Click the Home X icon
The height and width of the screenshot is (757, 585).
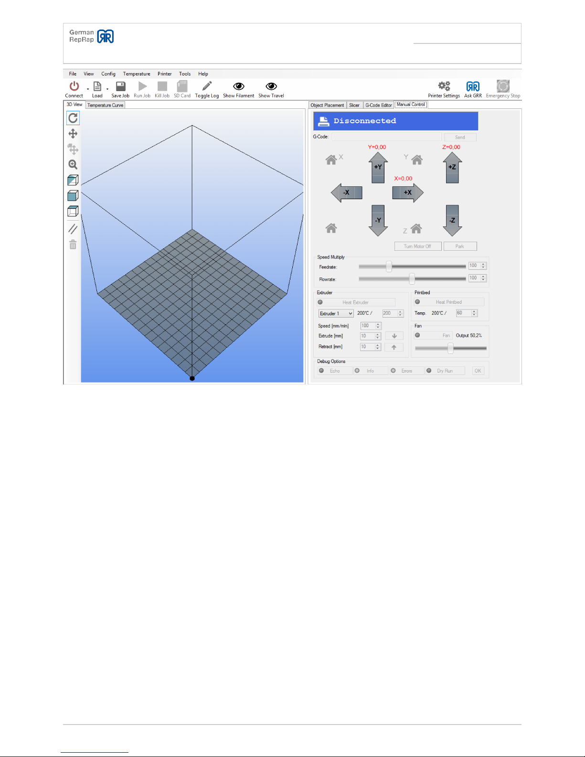(331, 160)
